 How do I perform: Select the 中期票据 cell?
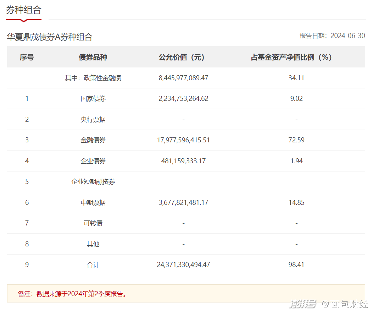pyautogui.click(x=93, y=202)
